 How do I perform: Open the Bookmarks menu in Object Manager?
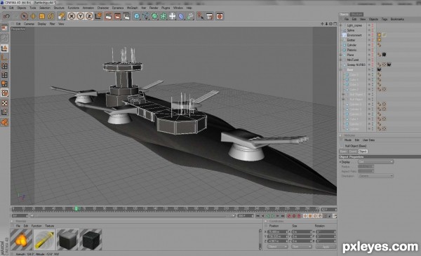397,20
